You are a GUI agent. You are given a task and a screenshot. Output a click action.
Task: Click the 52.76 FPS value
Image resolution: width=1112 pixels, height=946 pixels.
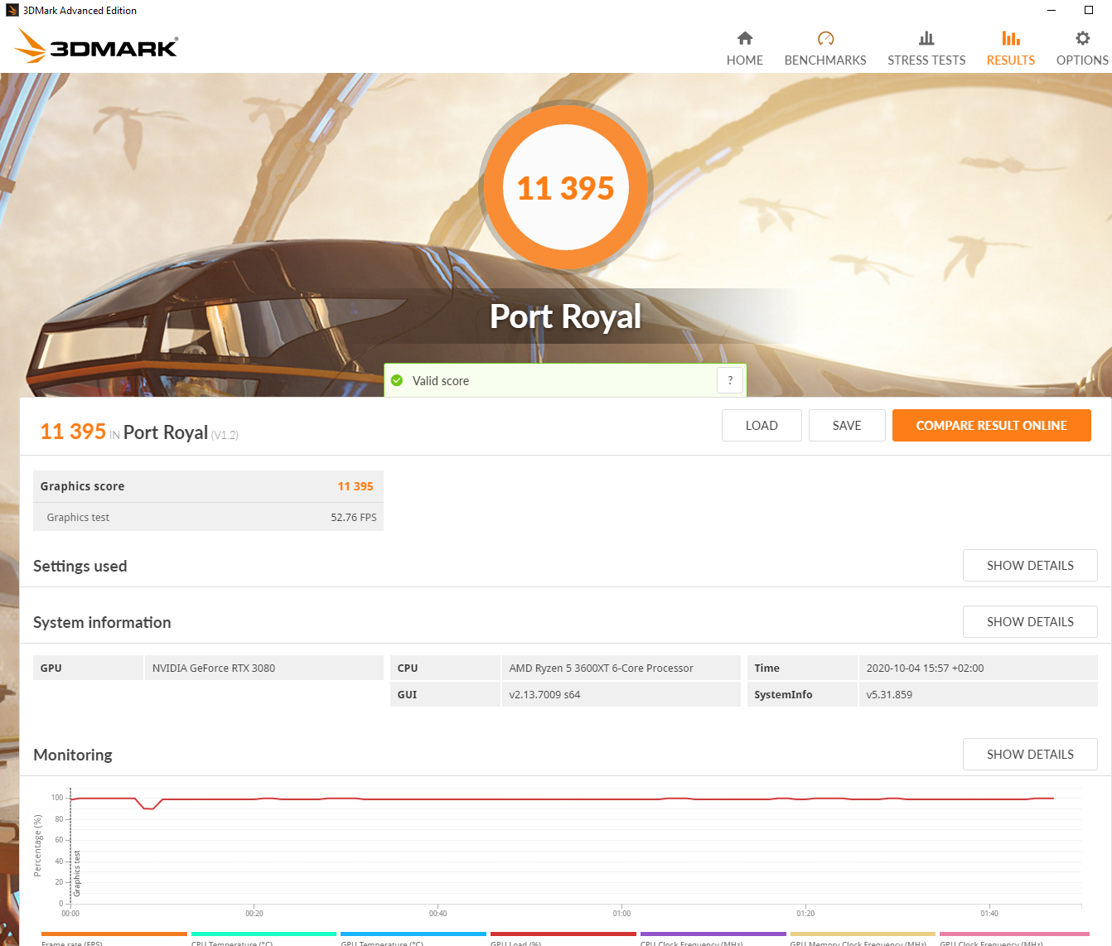354,517
